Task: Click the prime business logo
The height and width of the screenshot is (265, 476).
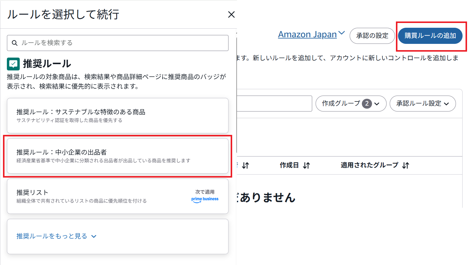Action: (x=205, y=199)
